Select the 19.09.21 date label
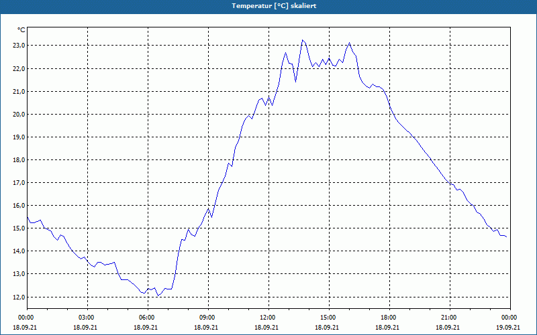Image resolution: width=537 pixels, height=335 pixels. point(508,328)
